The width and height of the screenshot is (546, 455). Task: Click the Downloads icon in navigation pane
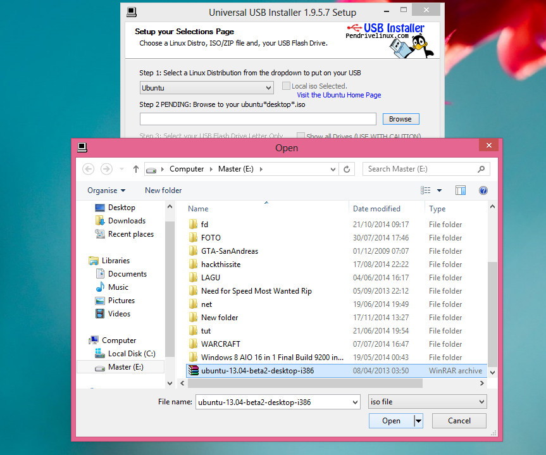coord(100,220)
